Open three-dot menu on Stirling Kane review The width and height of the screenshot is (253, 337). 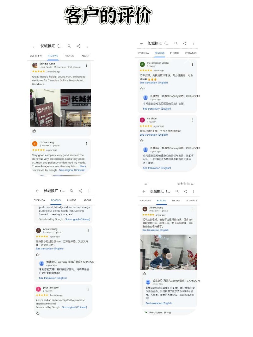tap(86, 65)
